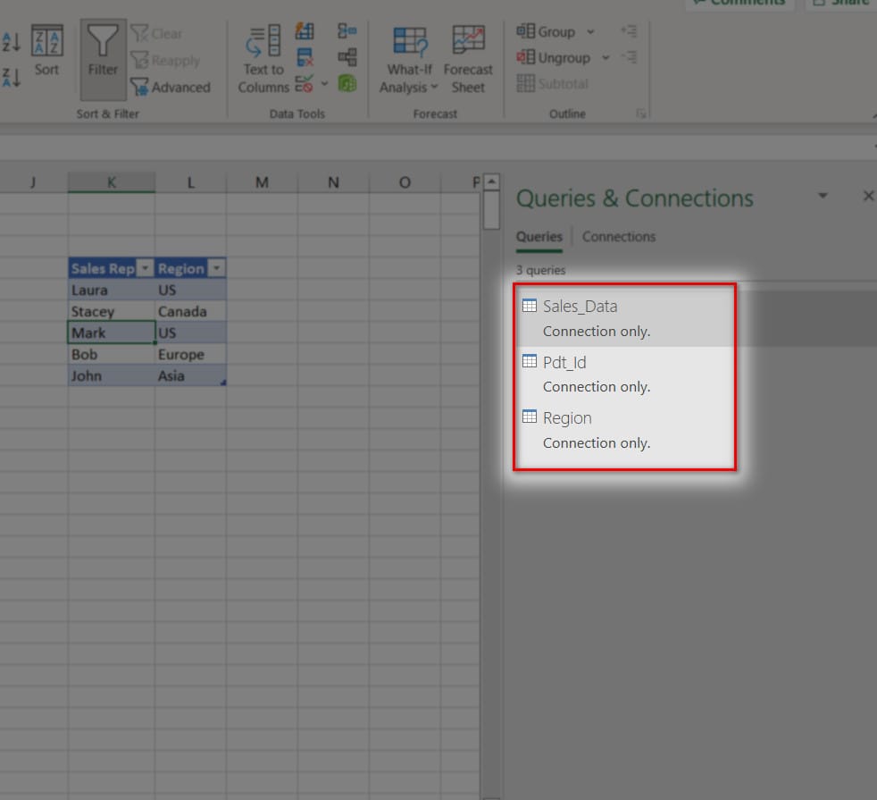Open the Sort dialog button
Image resolution: width=877 pixels, height=800 pixels.
46,52
